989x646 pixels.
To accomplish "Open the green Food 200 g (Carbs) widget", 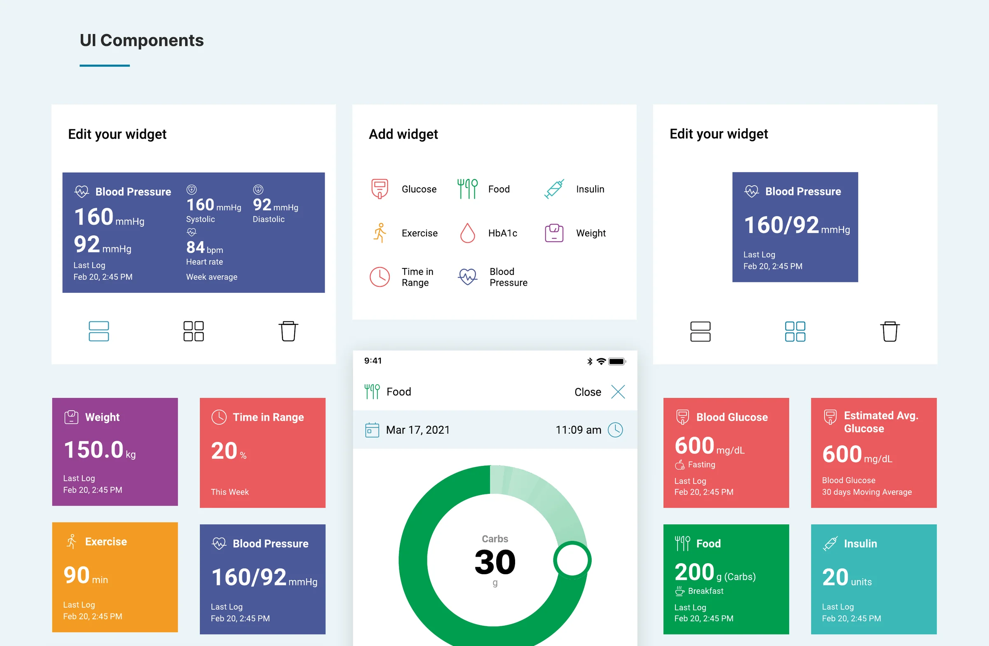I will point(726,579).
